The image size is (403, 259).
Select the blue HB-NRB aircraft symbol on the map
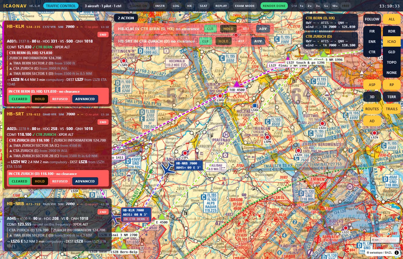[168, 169]
